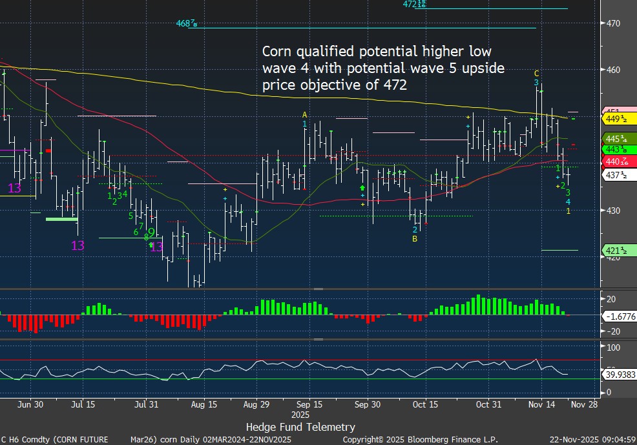This screenshot has height=445, width=637.
Task: Select the 472 target level label at top
Action: (x=414, y=5)
